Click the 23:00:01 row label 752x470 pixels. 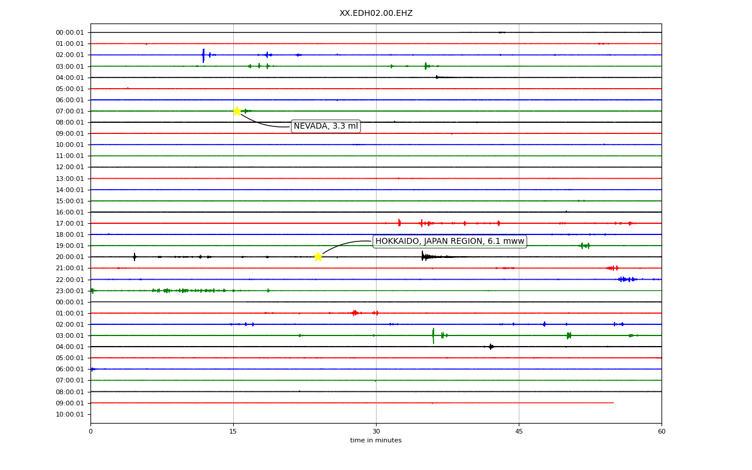[x=70, y=291]
